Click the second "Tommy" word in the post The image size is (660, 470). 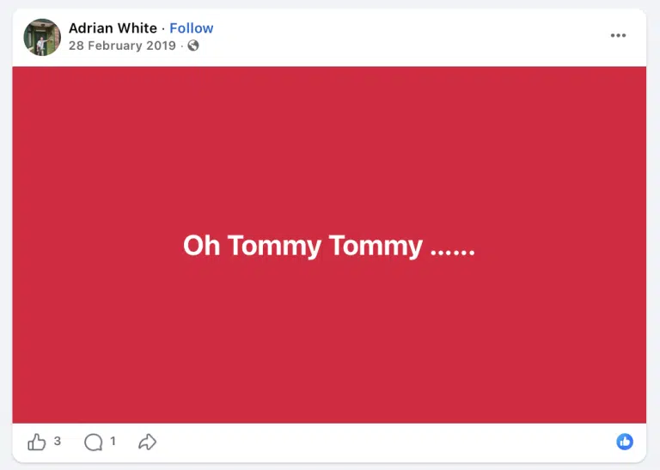(376, 246)
